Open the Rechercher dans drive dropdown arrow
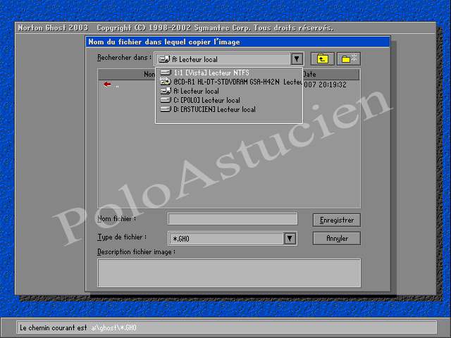451x338 pixels. pos(297,59)
